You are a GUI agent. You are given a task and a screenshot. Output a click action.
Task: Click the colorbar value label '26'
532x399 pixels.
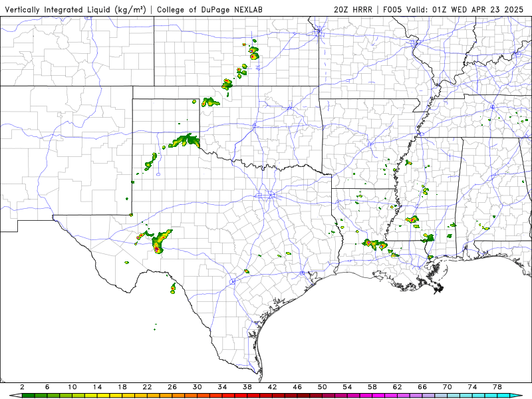[172, 387]
